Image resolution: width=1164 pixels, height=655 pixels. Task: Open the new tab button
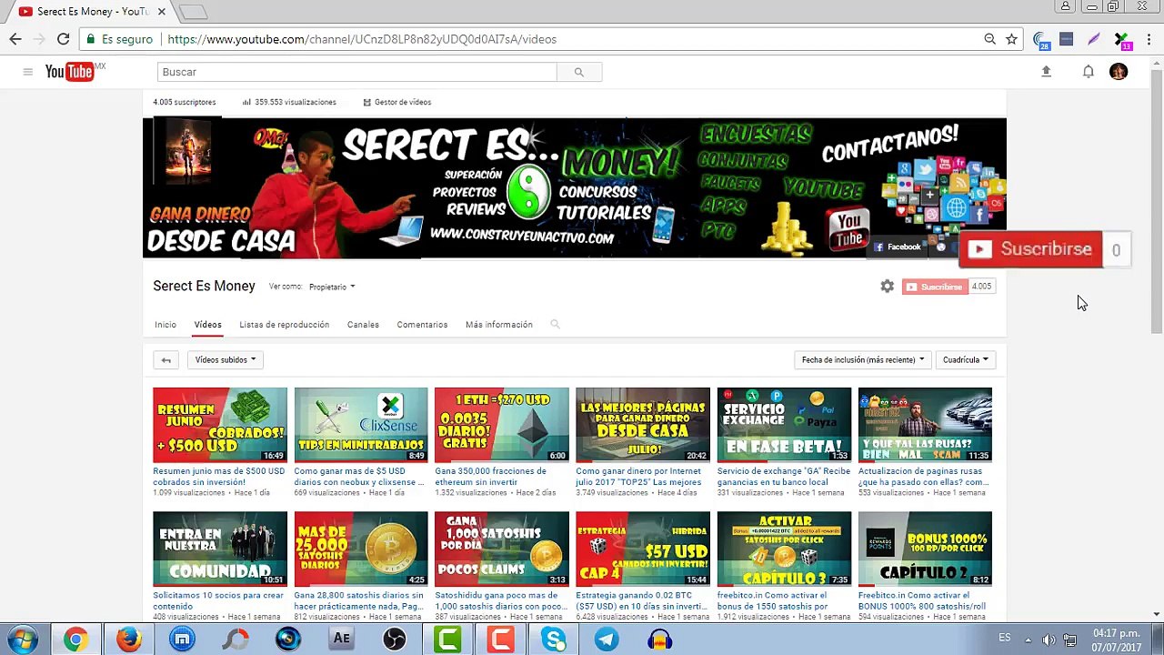(193, 12)
